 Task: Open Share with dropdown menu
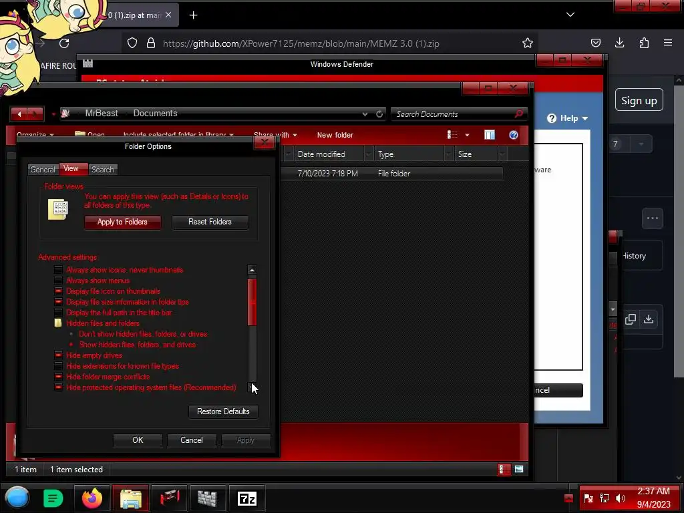point(275,135)
